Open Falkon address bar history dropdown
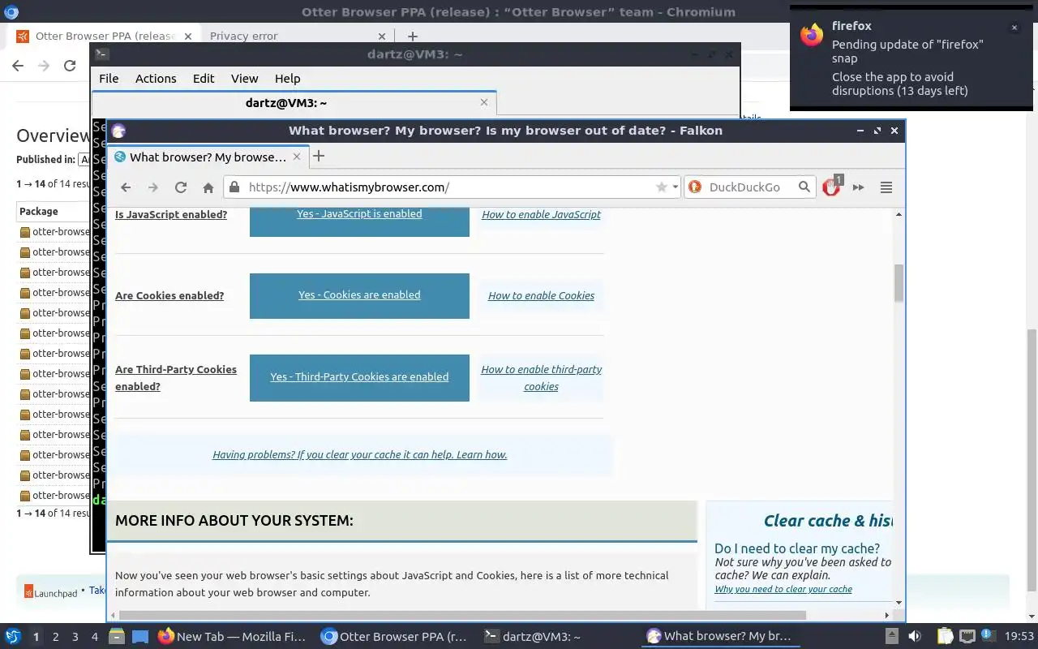Image resolution: width=1038 pixels, height=649 pixels. pos(675,187)
